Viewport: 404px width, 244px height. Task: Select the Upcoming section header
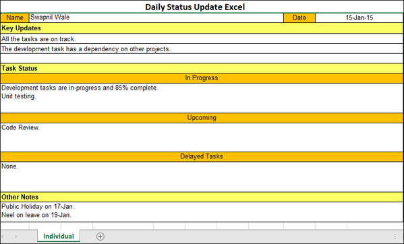point(202,118)
